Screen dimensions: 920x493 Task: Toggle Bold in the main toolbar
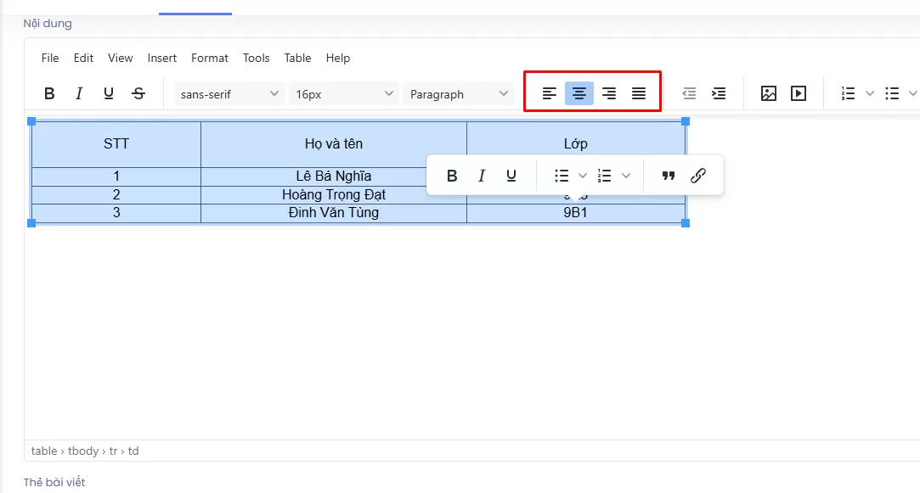pos(49,94)
